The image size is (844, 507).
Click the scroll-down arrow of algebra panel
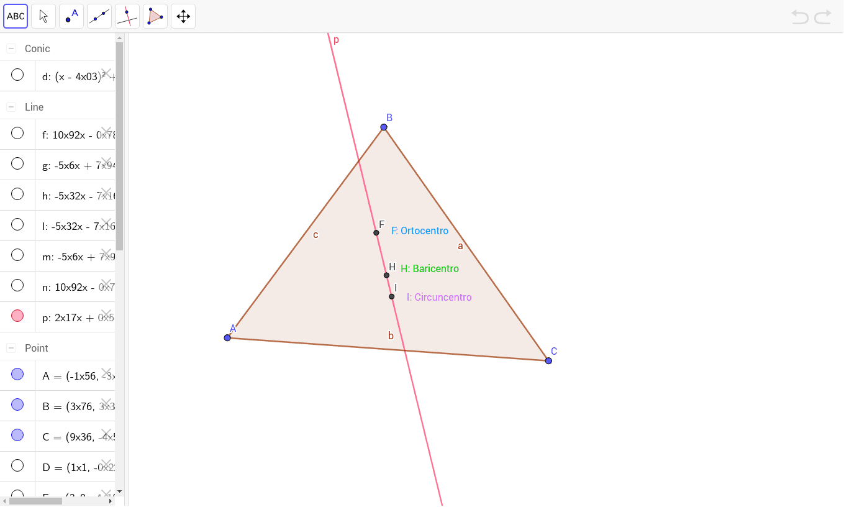coord(119,491)
